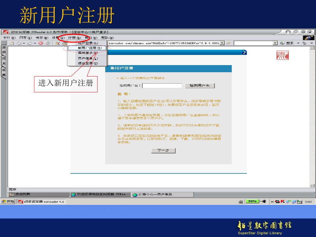Click the red K antivirus tray icon
Viewport: 316px width, 237px height.
coord(283,201)
